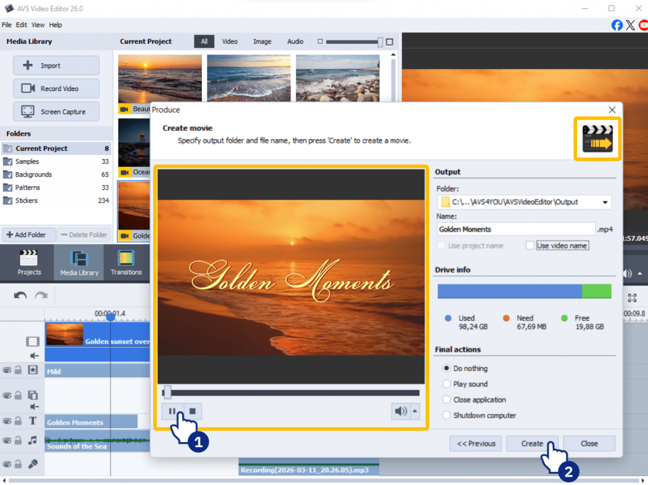The height and width of the screenshot is (485, 648).
Task: Select the Samples folder
Action: point(56,161)
